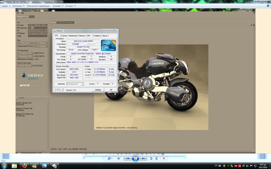The image size is (271, 169).
Task: Rotate the picture counterclockwise
Action: click(151, 158)
